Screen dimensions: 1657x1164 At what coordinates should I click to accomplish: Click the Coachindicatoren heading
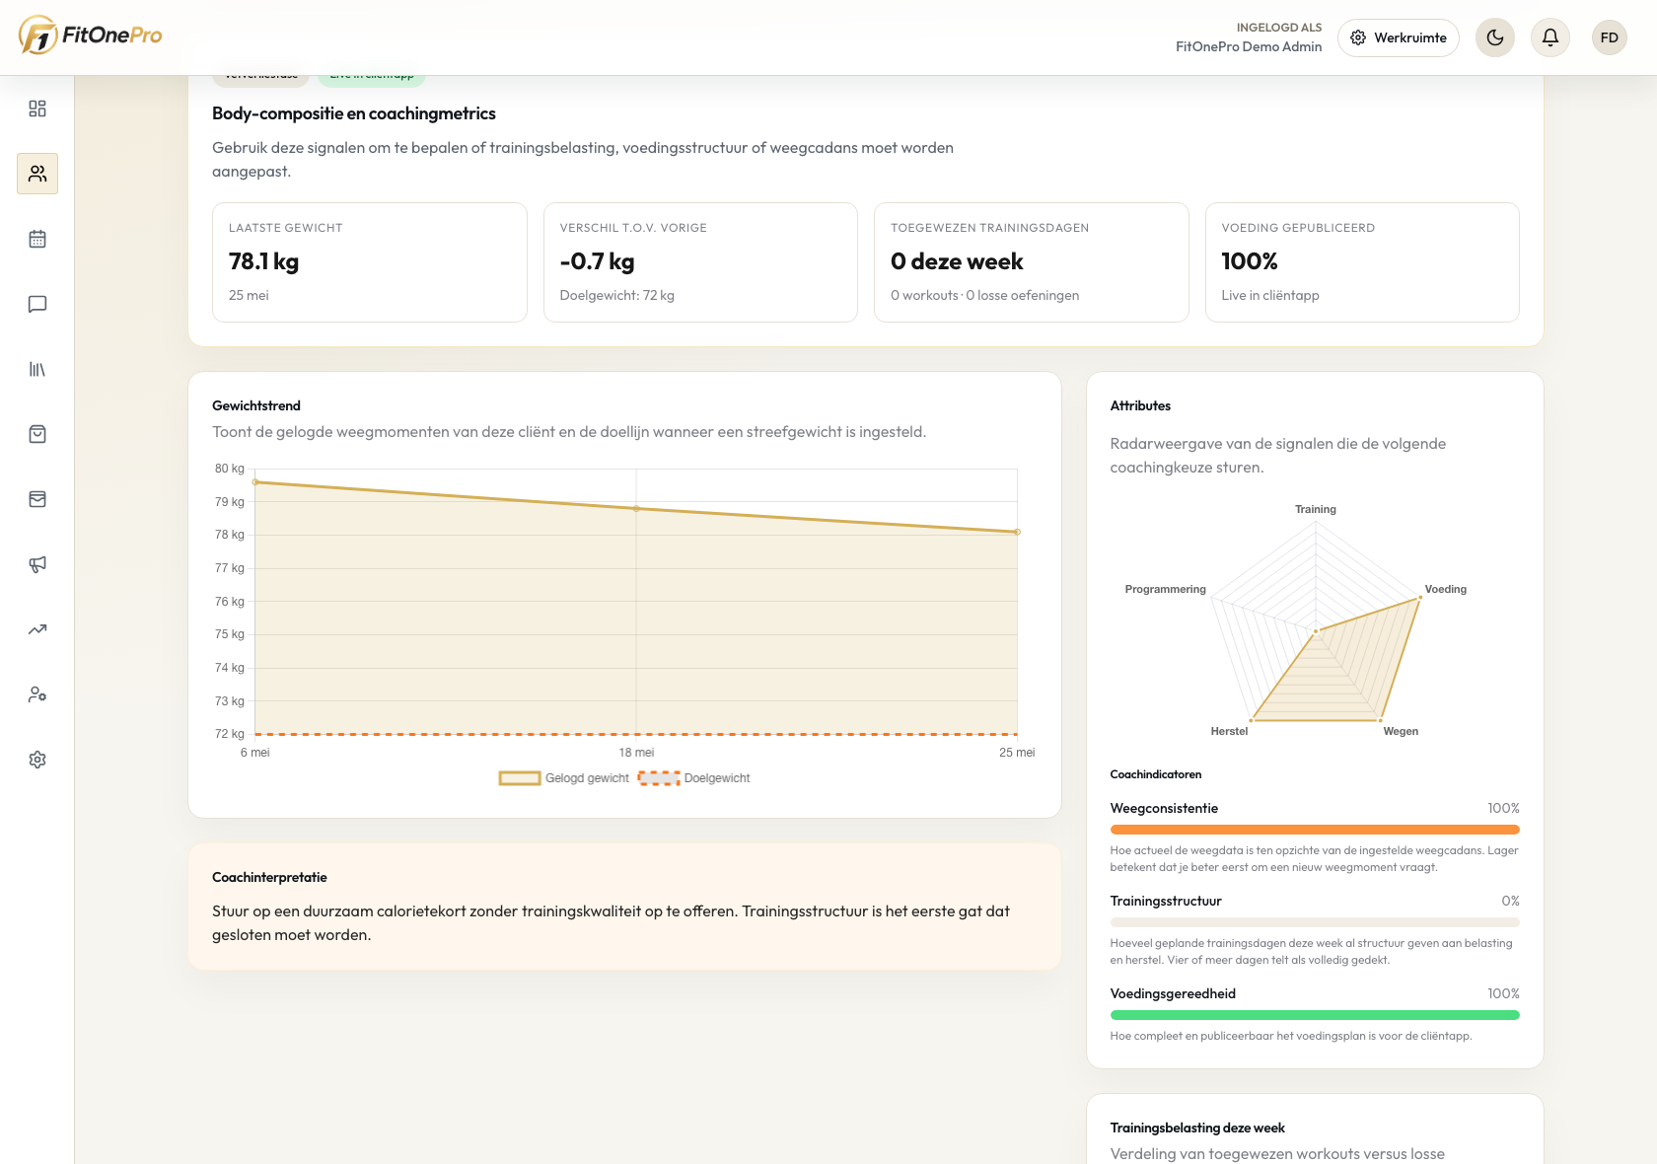tap(1156, 774)
